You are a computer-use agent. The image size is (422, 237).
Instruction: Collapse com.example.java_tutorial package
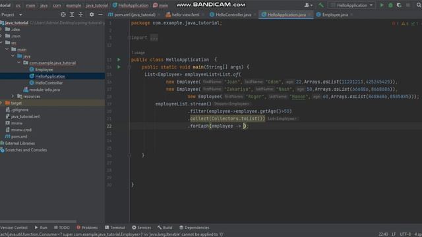pyautogui.click(x=19, y=63)
